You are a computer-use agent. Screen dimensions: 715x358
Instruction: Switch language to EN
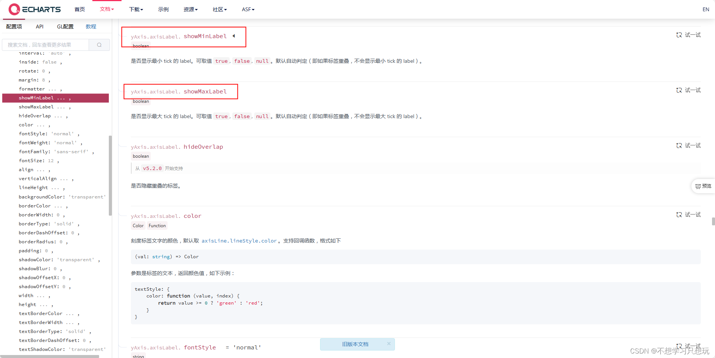[706, 9]
